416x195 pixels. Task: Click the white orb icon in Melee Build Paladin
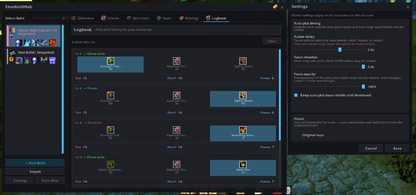pos(19,42)
